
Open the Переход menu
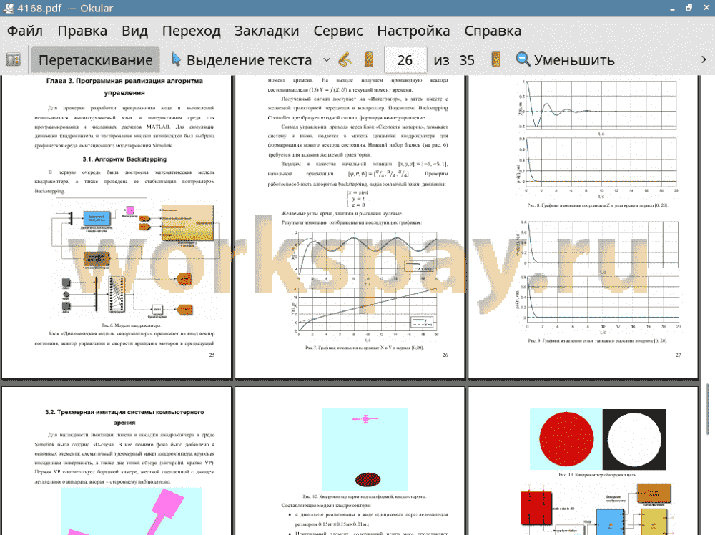pos(191,31)
